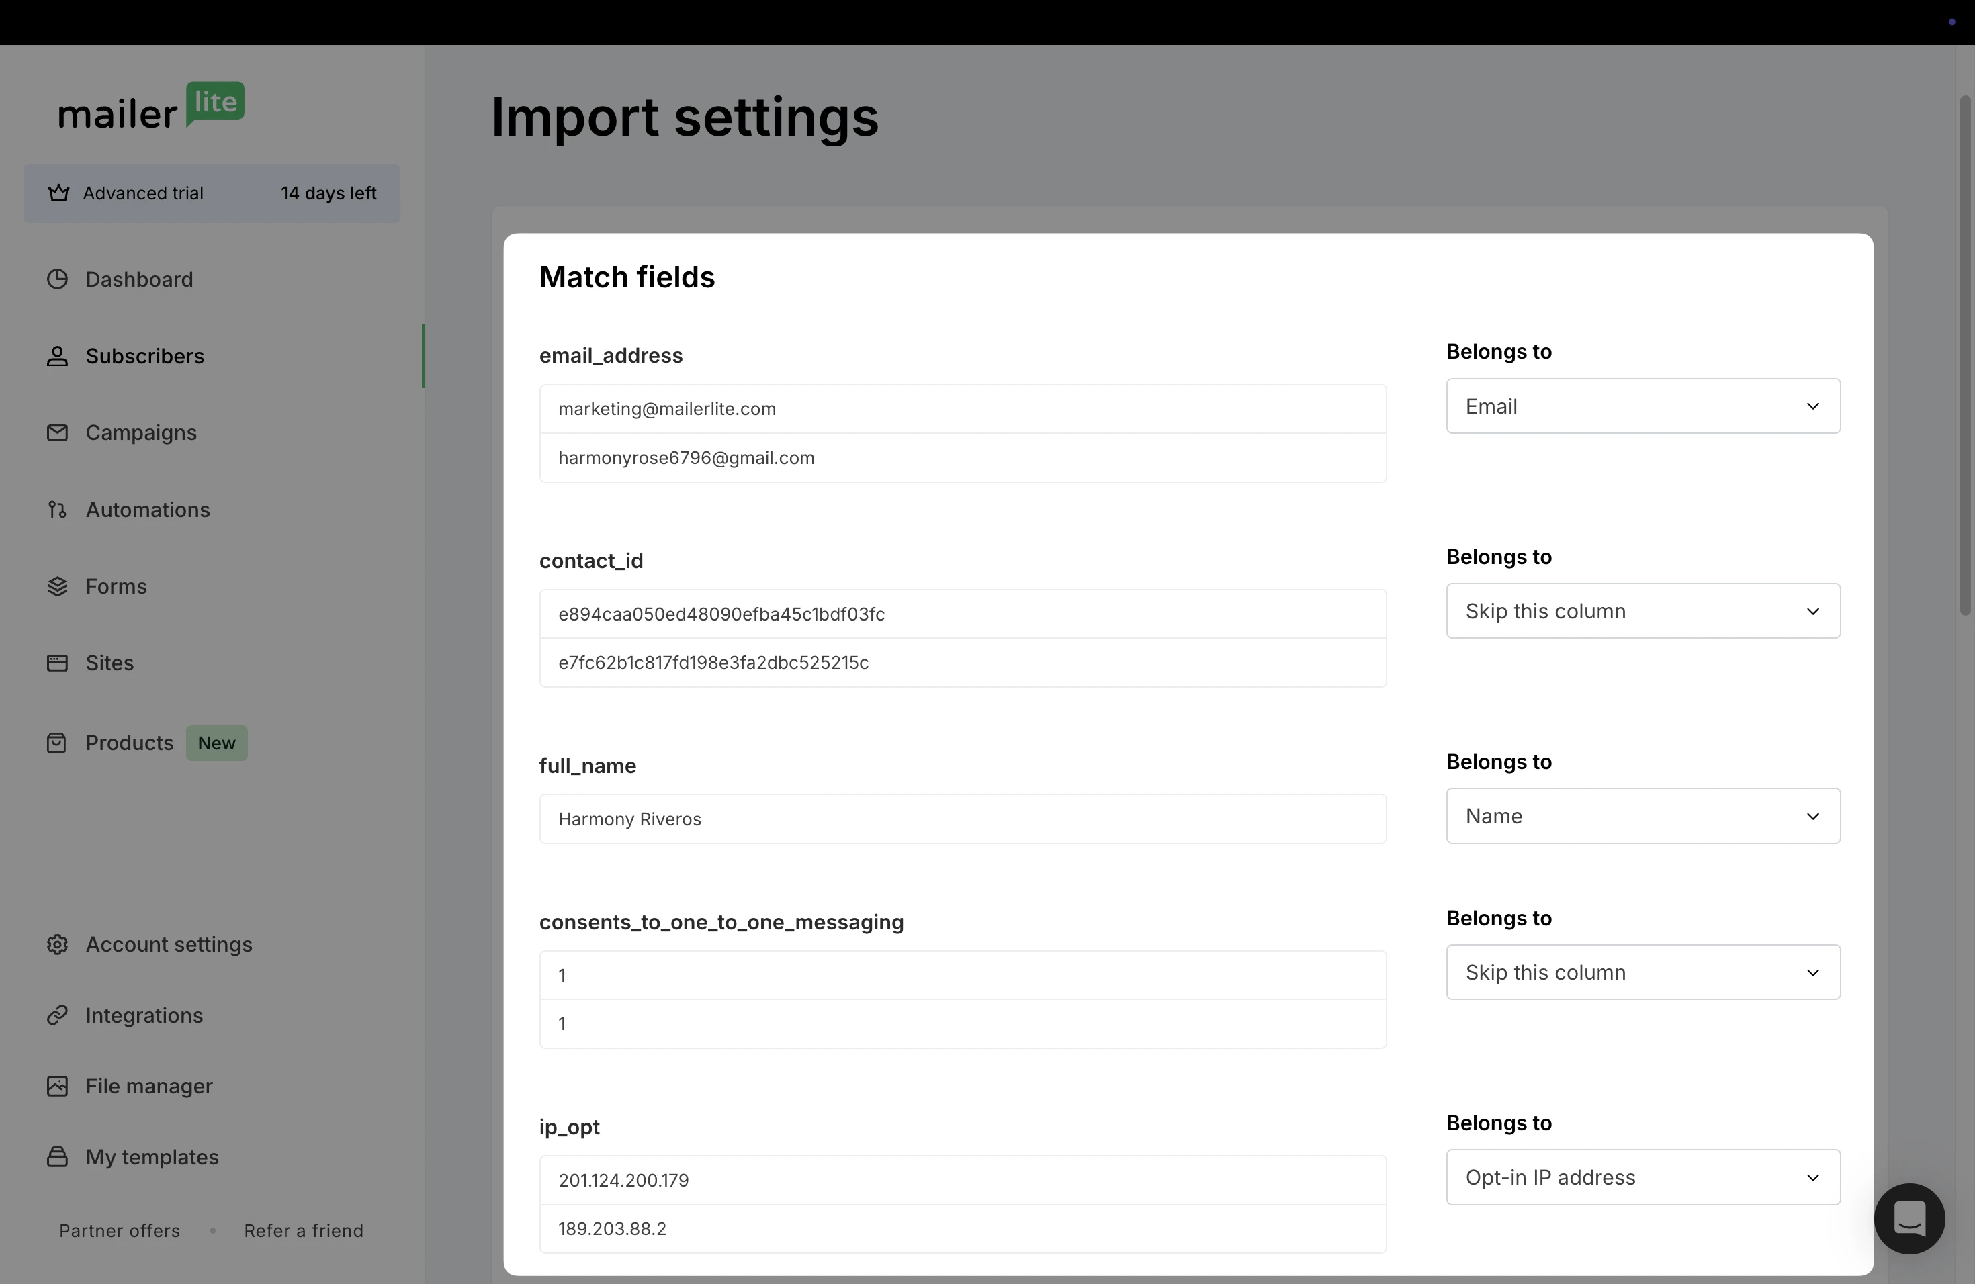Click the Forms stacked layers icon

[x=56, y=586]
